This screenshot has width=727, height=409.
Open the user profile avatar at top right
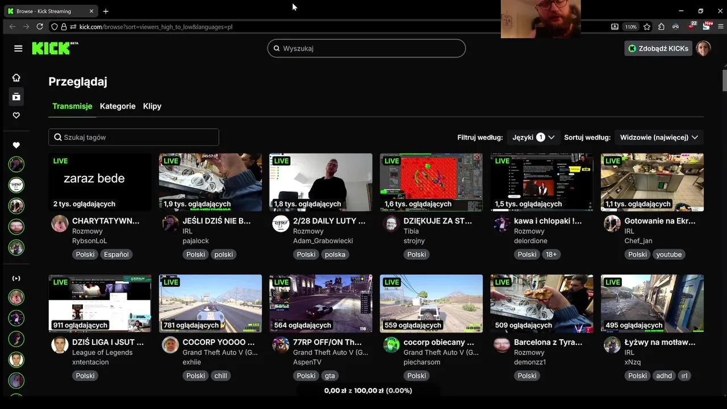[x=704, y=48]
